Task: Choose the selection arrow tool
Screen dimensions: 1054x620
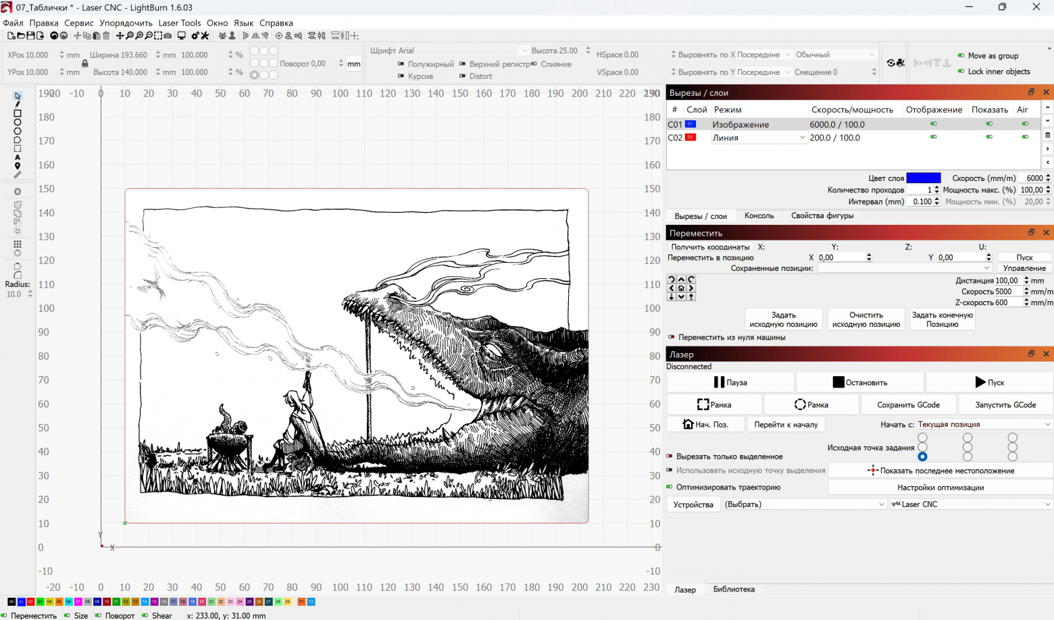Action: [18, 96]
